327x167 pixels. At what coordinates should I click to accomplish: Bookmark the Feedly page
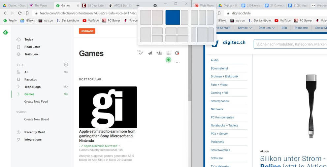pos(27,13)
